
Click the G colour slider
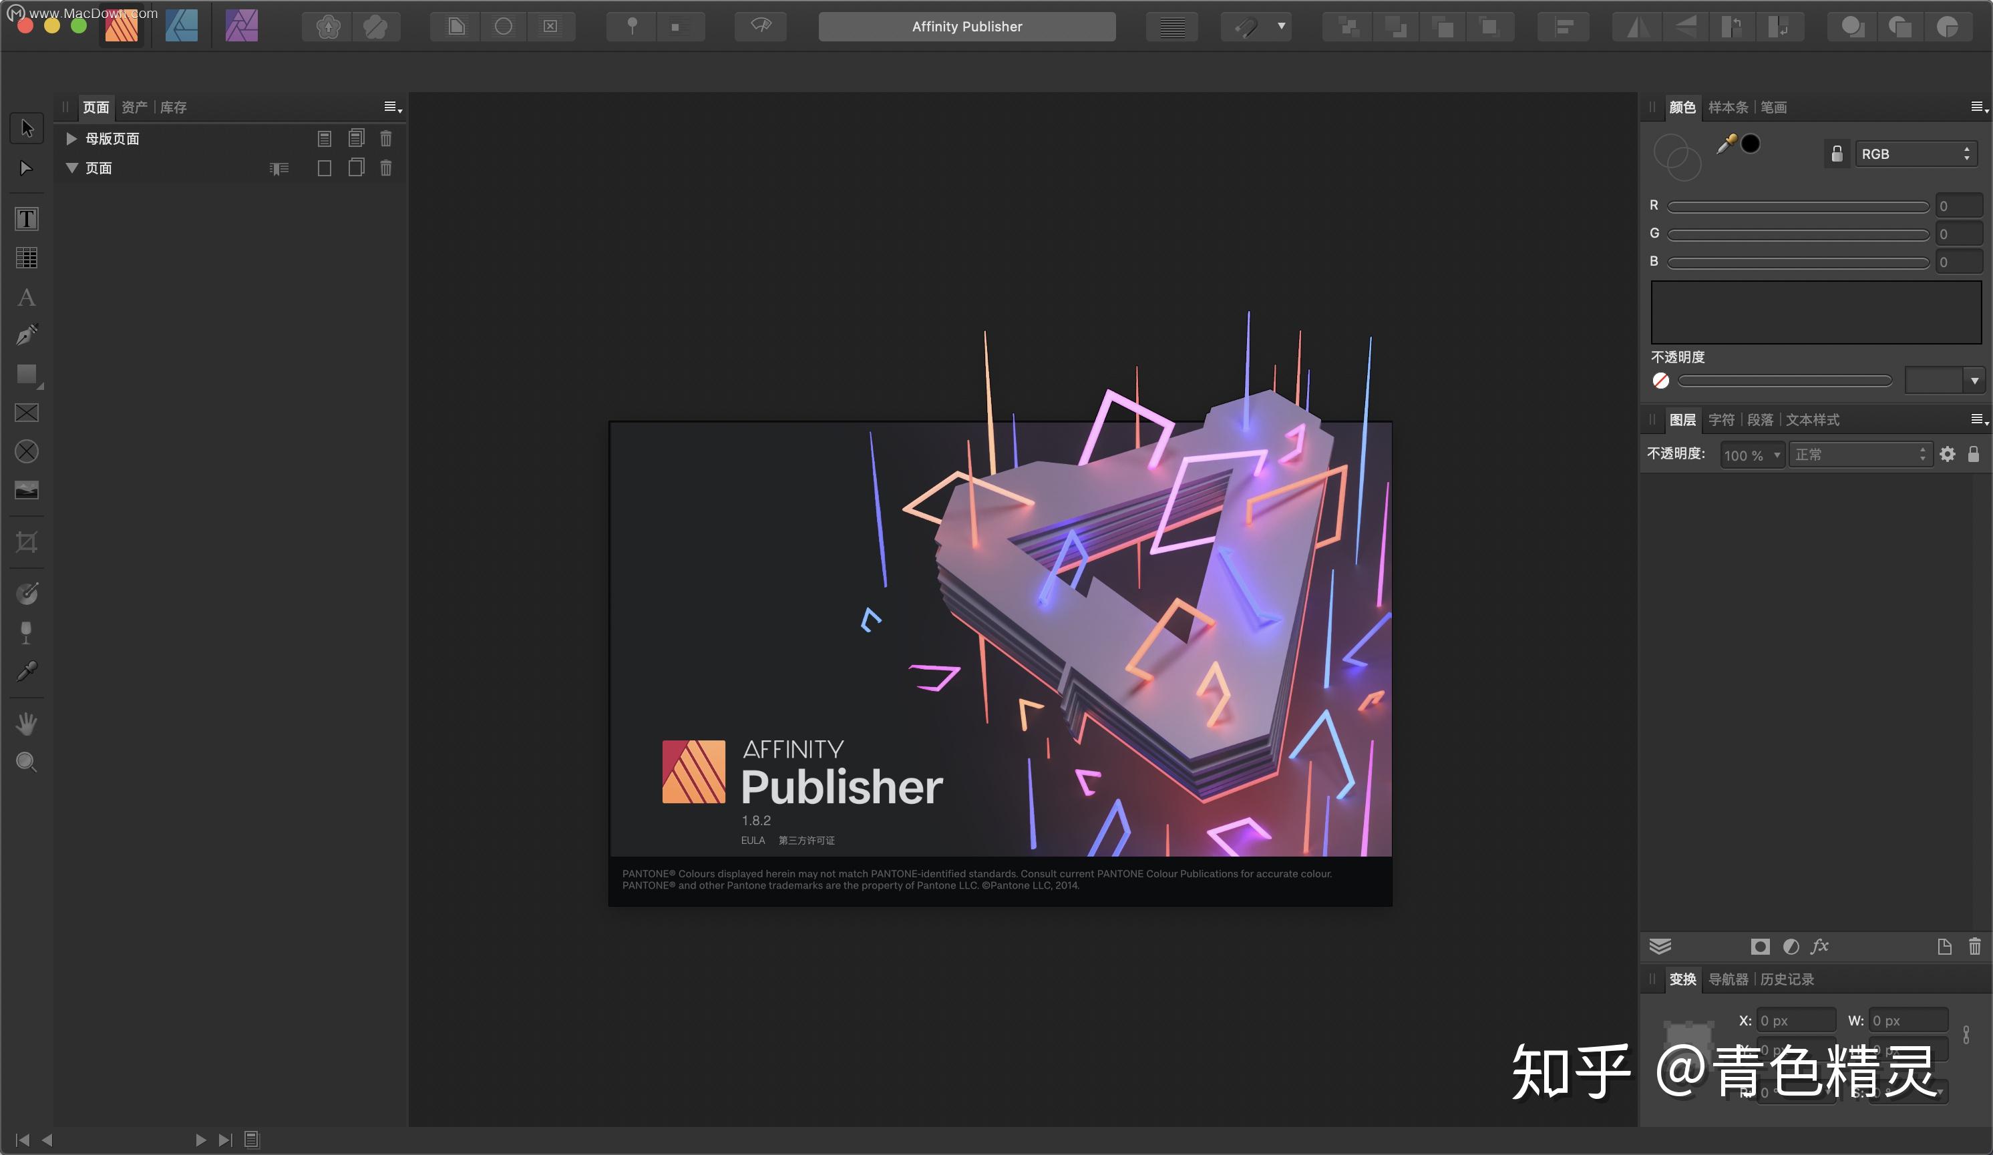point(1798,234)
